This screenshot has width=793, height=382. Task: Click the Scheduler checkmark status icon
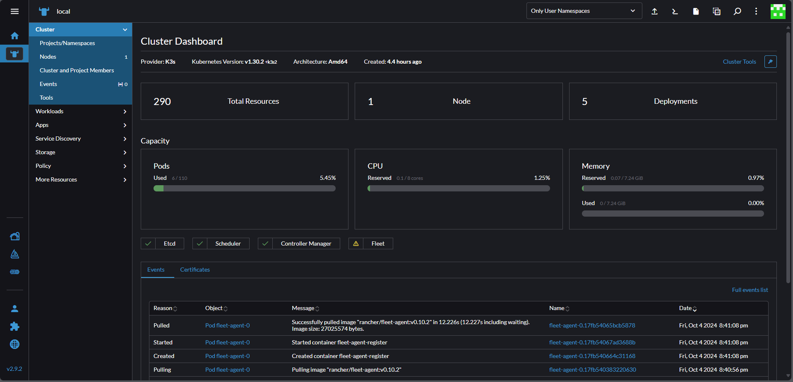[x=200, y=244]
